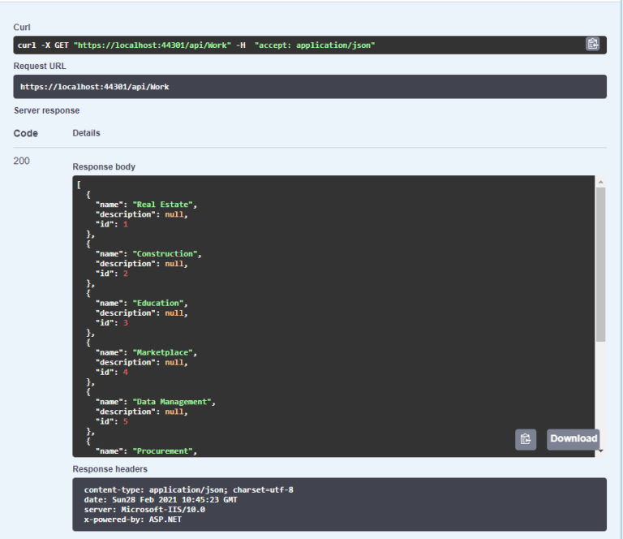623x539 pixels.
Task: Click the date response header line
Action: 161,500
